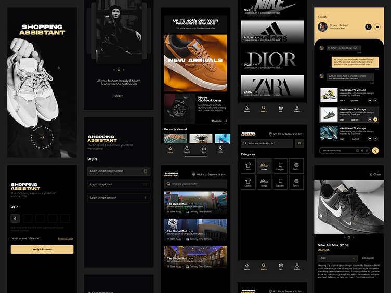Choose Login using Mobile number
This screenshot has width=391, height=293.
tap(119, 171)
